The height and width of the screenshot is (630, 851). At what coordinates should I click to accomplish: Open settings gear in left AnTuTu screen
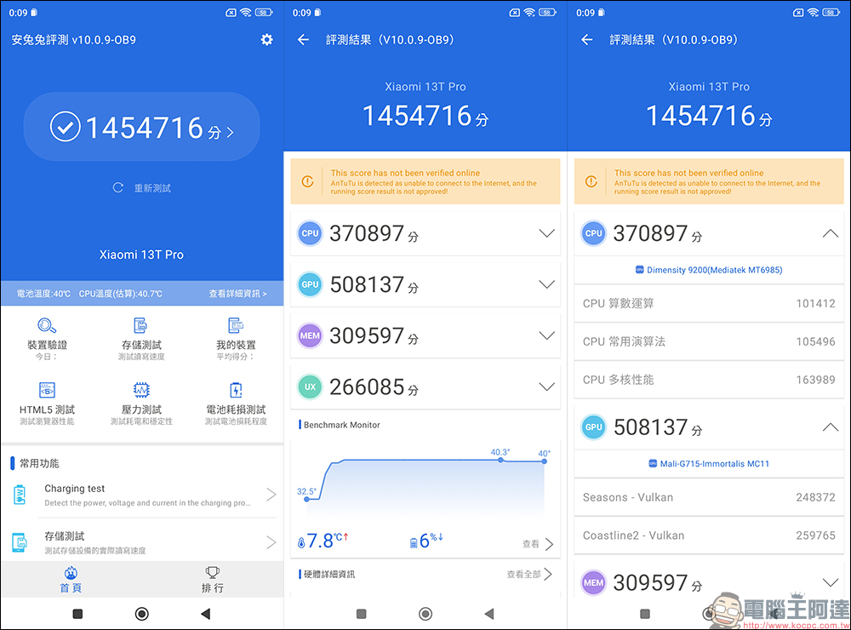coord(266,40)
